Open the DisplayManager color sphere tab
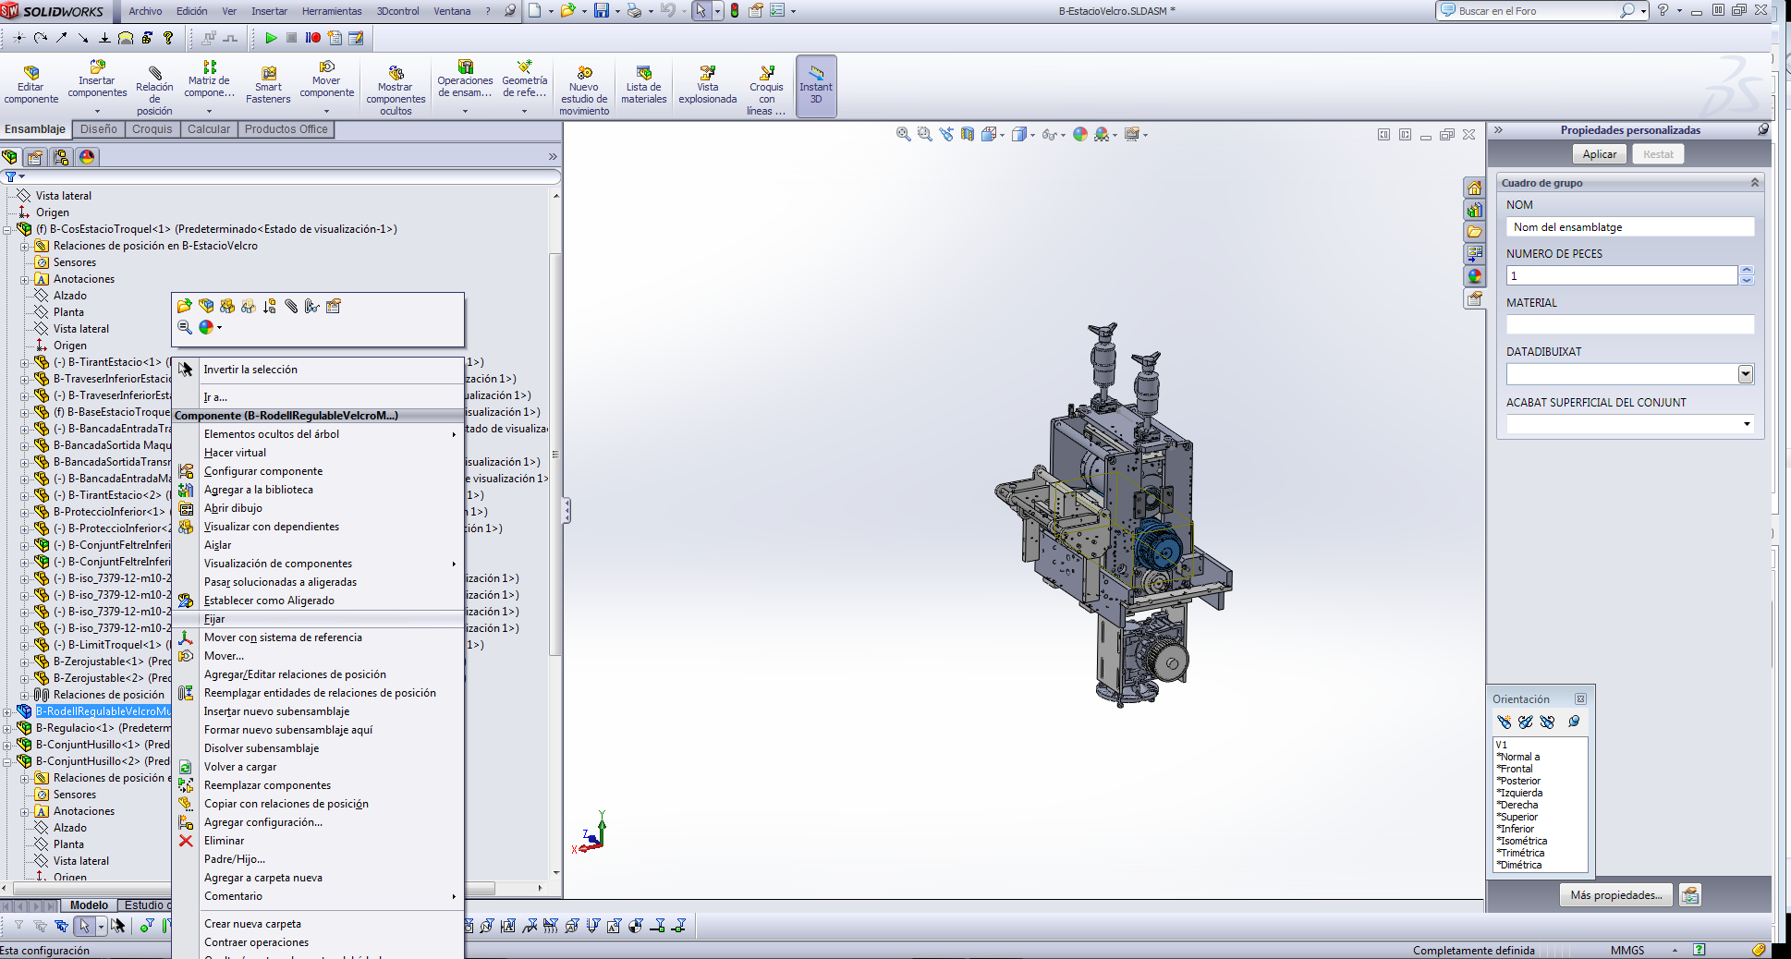 point(87,156)
